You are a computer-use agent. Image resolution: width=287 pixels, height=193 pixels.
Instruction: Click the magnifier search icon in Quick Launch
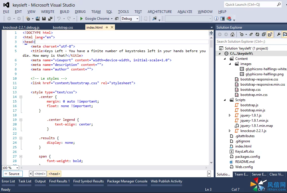pyautogui.click(x=279, y=4)
